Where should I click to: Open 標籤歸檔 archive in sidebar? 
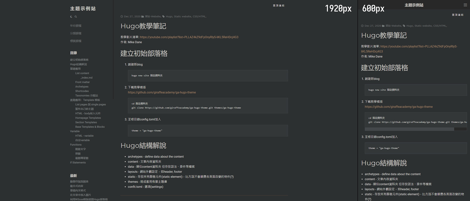pyautogui.click(x=76, y=41)
